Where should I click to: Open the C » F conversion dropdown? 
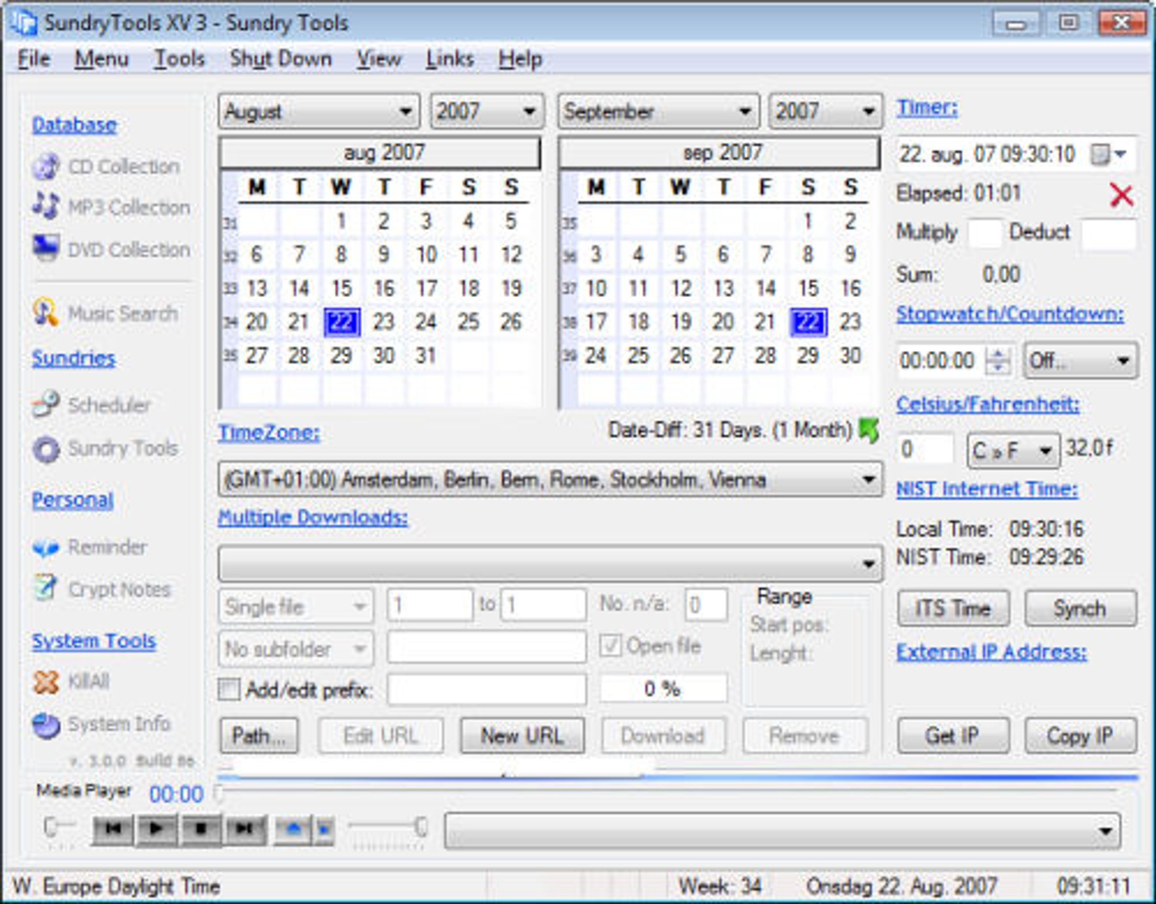point(1014,450)
